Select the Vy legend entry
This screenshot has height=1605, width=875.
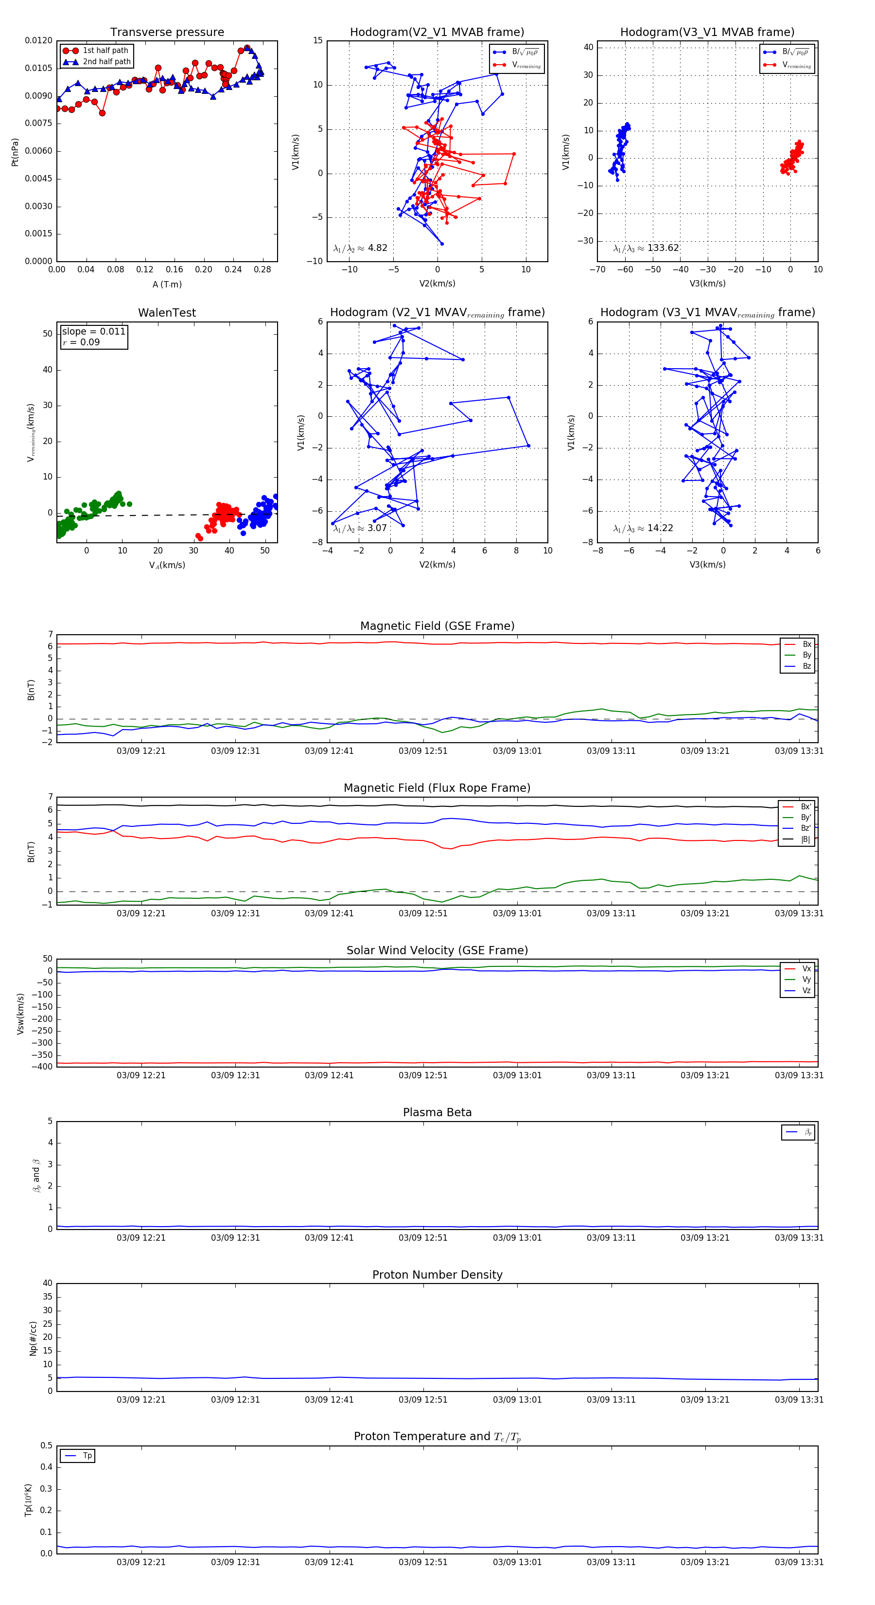point(798,980)
